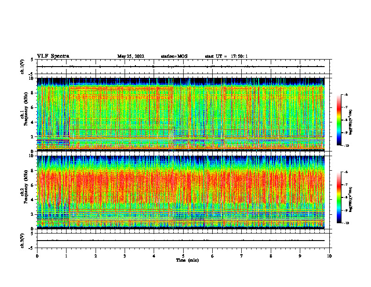Click the time axis tick label '3'
Image resolution: width=371 pixels, height=287 pixels.
[x=125, y=256]
